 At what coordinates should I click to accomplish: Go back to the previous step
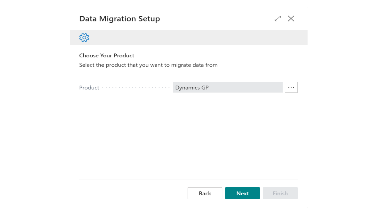point(205,193)
